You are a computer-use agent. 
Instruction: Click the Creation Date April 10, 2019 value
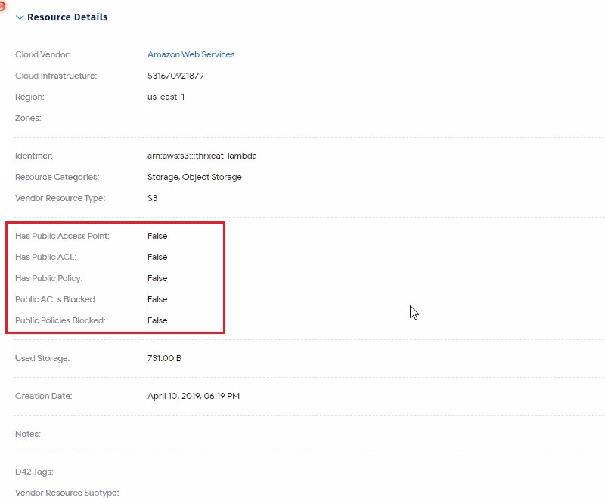[x=194, y=396]
